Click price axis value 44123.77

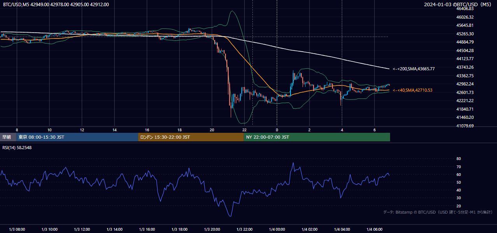(x=465, y=59)
